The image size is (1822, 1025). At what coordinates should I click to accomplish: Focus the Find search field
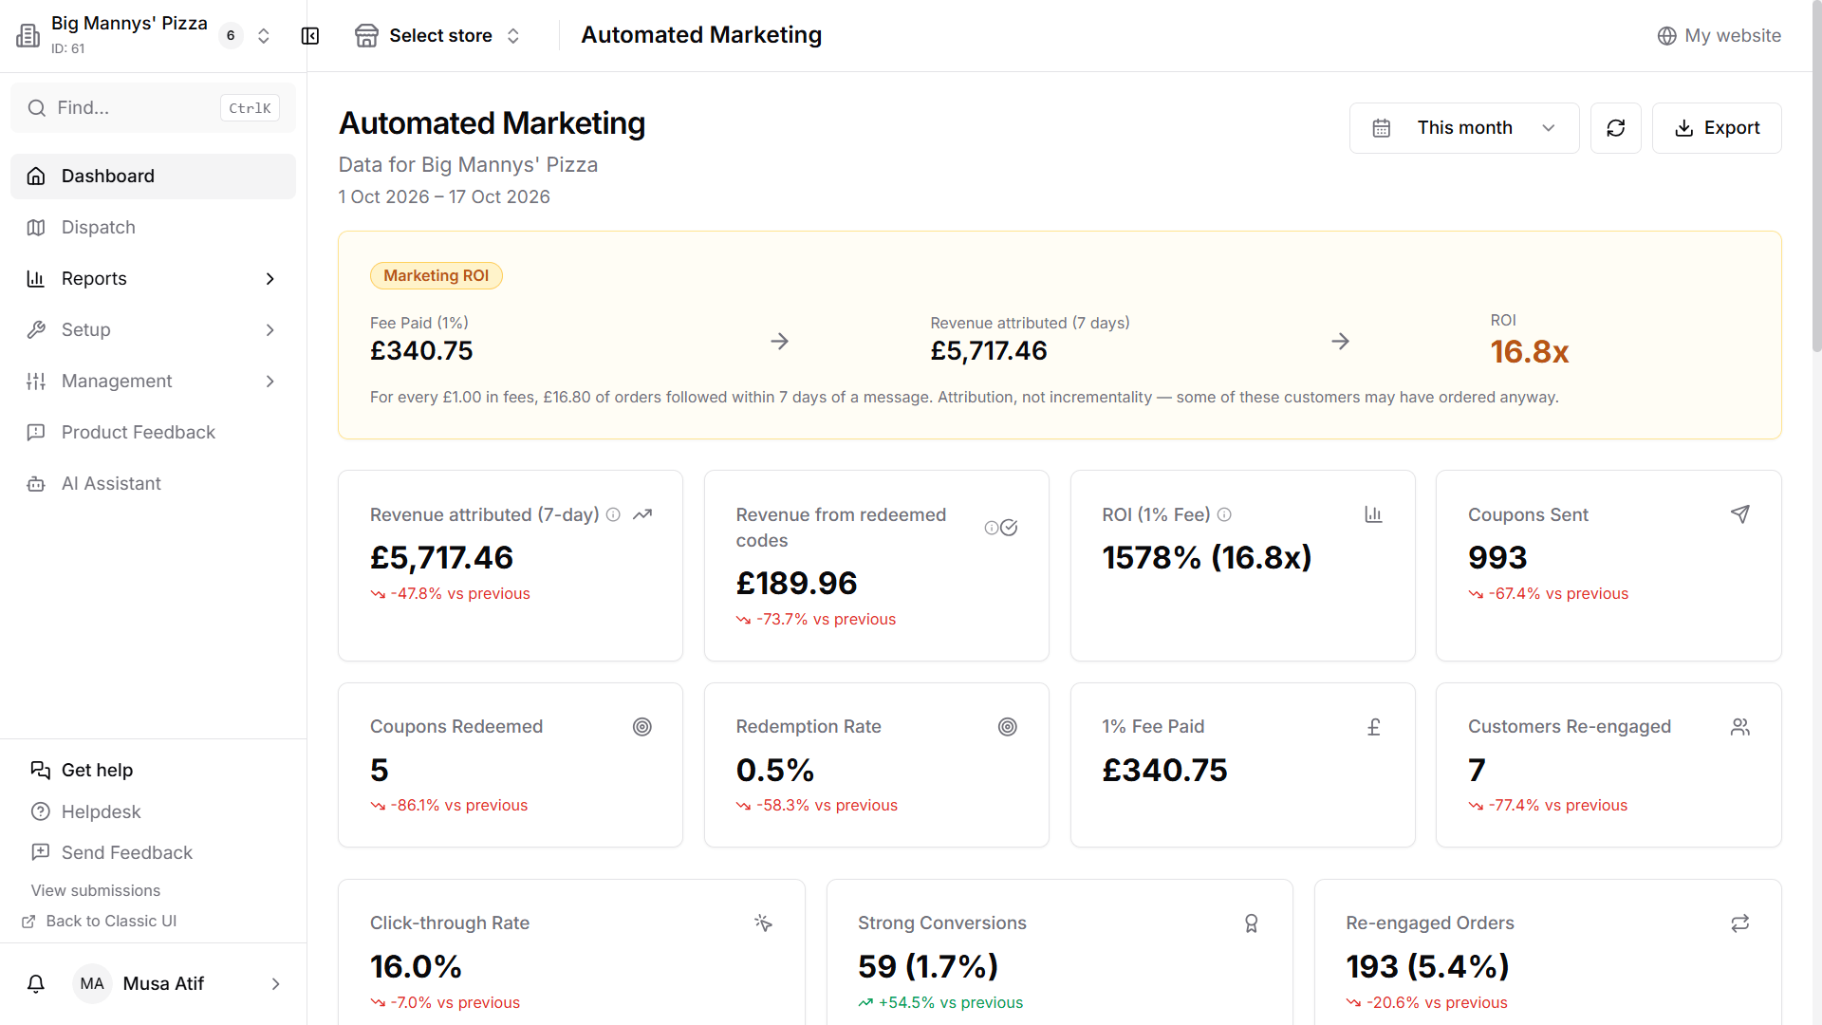153,108
